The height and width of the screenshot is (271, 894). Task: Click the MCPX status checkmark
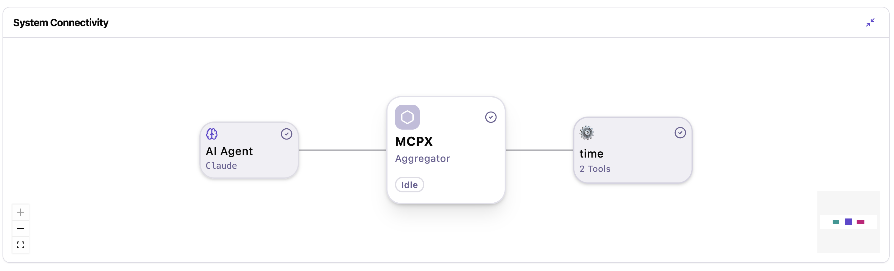coord(491,117)
